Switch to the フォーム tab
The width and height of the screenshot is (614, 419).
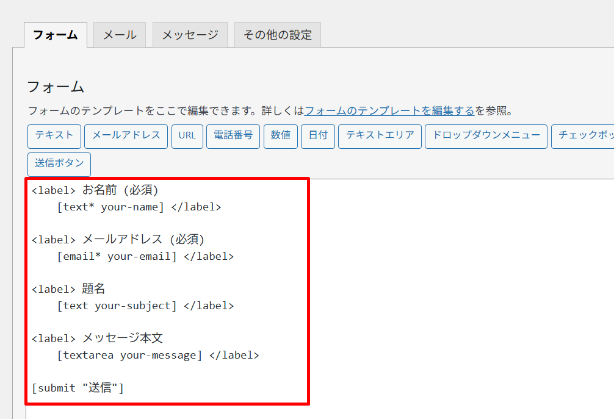click(56, 35)
